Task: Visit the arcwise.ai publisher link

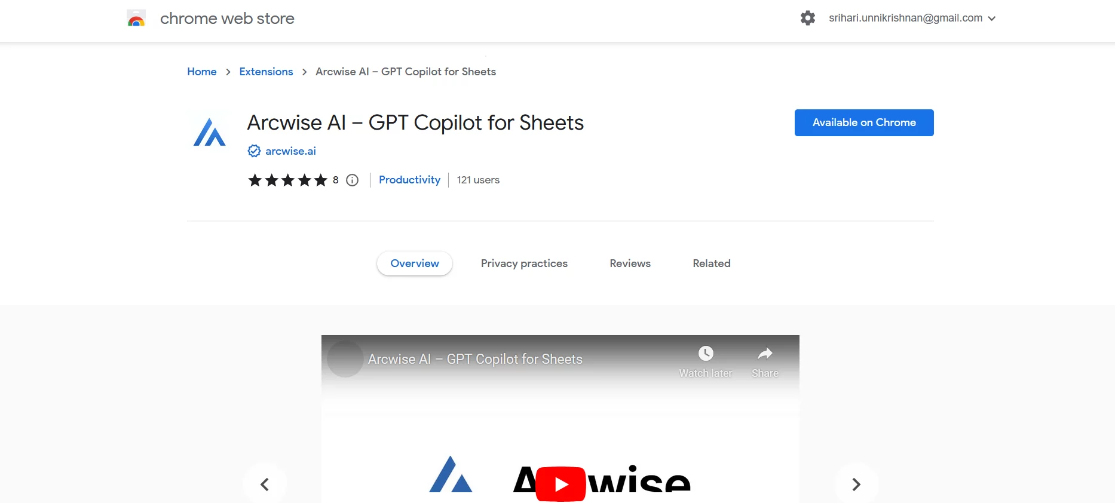Action: [290, 151]
